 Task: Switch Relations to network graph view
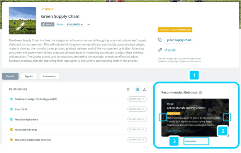tap(144, 90)
